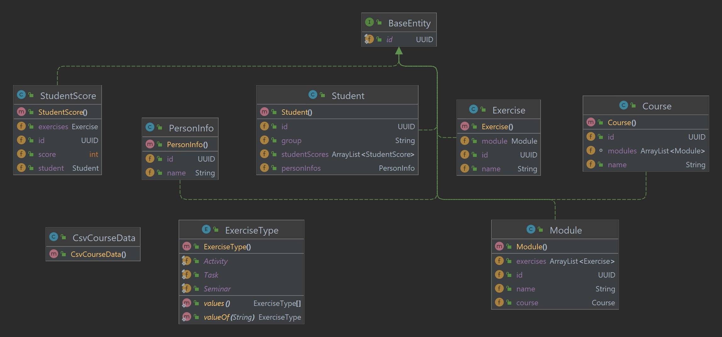The image size is (722, 337).
Task: Click the StudentScore class title
Action: (x=68, y=95)
